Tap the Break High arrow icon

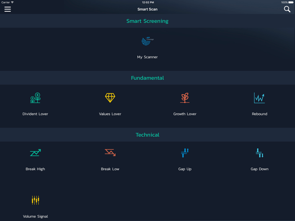coord(35,153)
